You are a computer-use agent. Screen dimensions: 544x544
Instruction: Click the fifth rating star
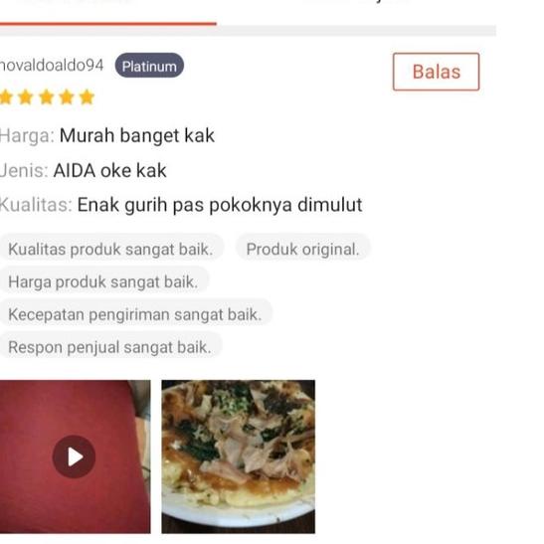click(x=87, y=97)
